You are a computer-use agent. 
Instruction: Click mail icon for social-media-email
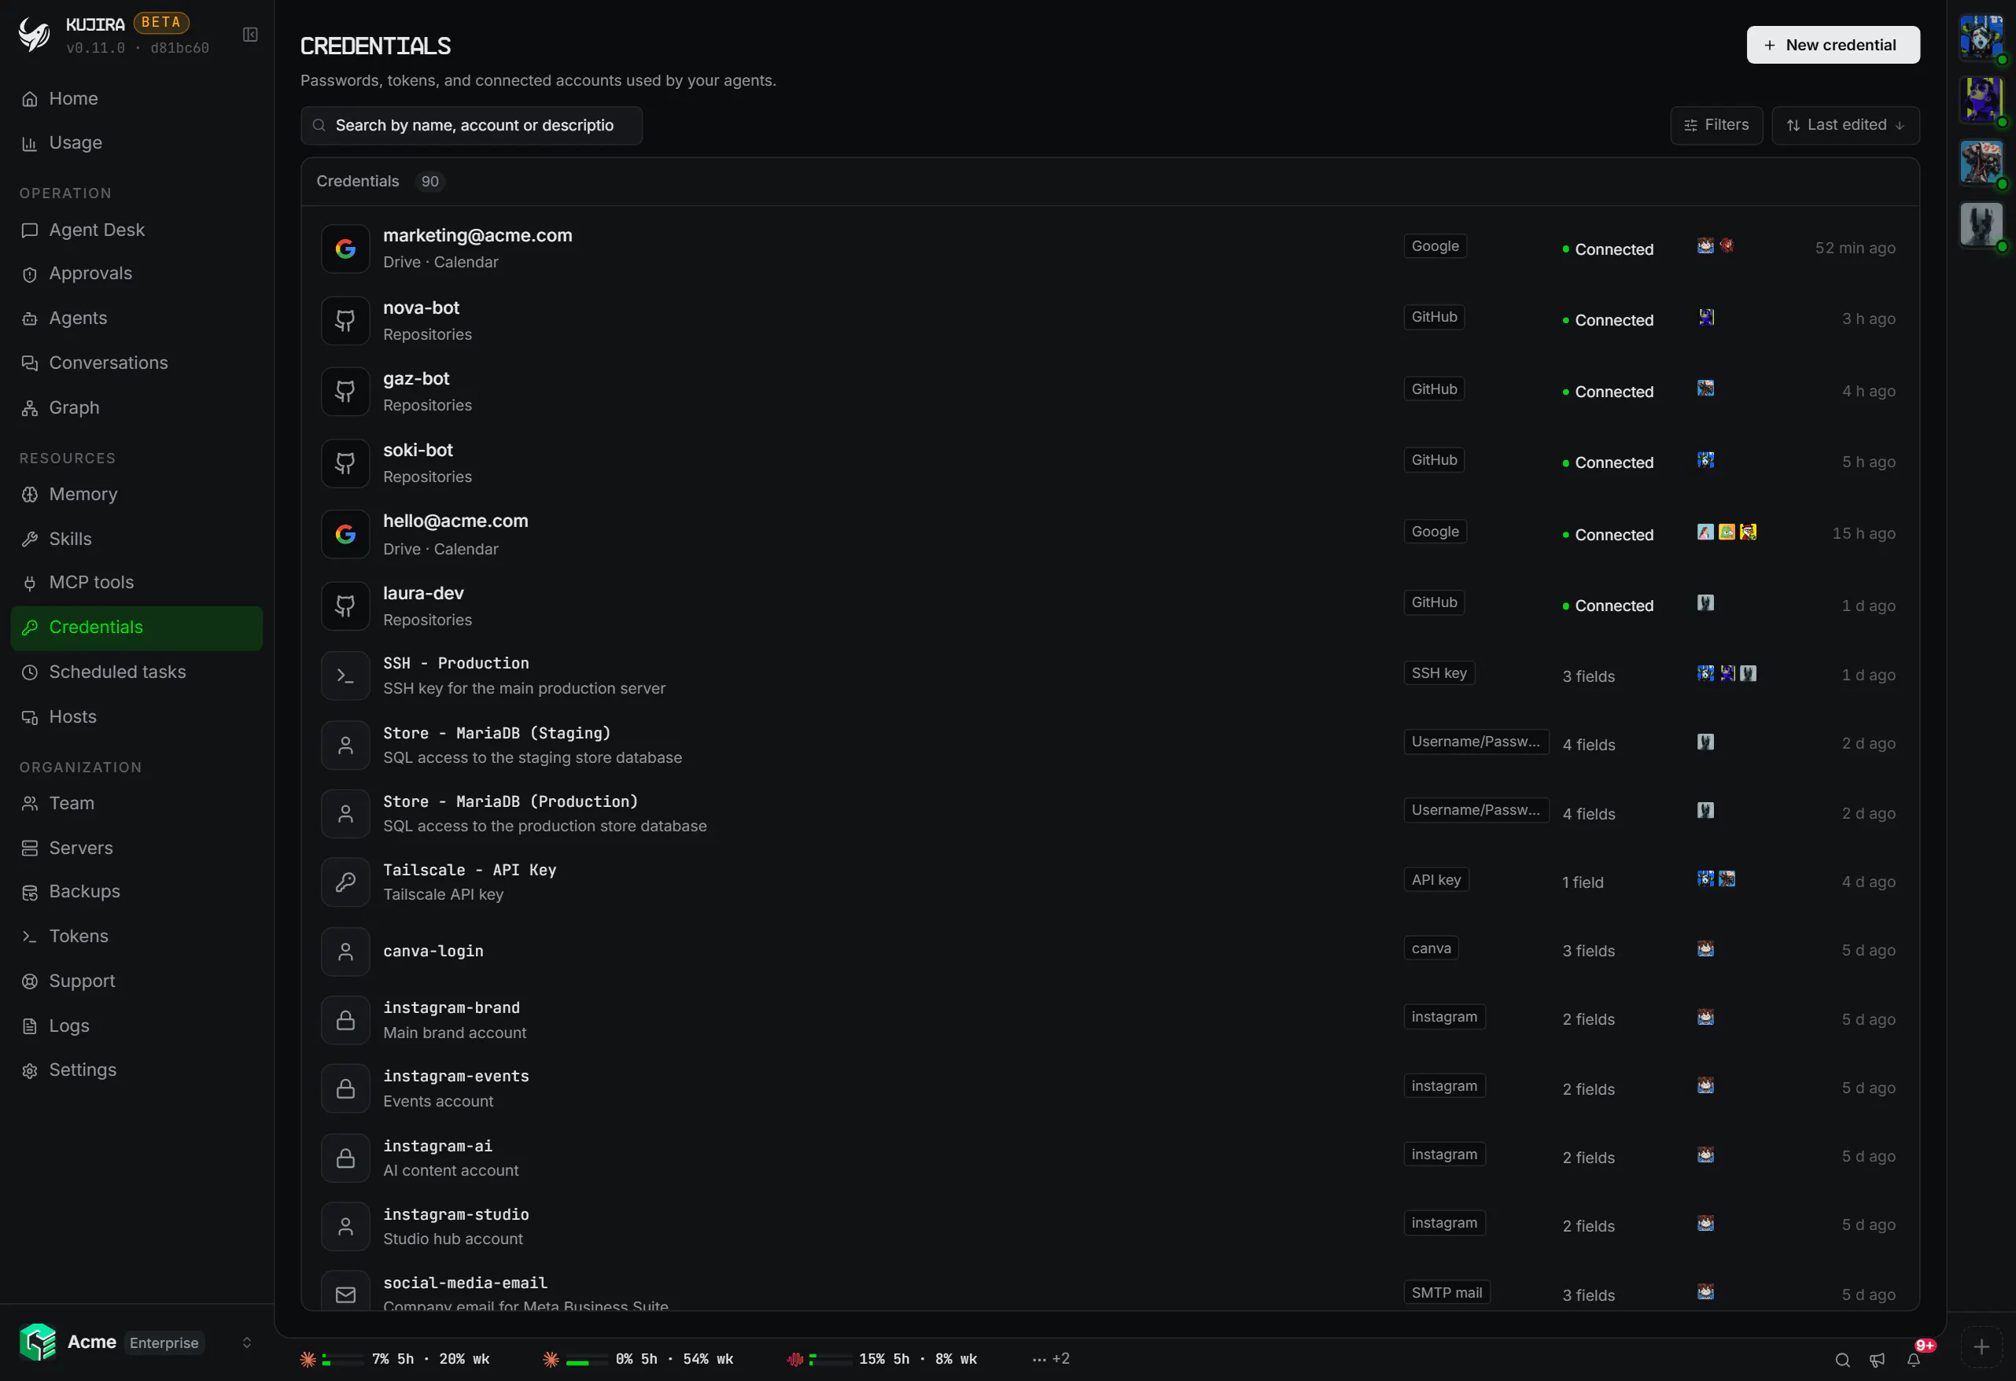(345, 1294)
